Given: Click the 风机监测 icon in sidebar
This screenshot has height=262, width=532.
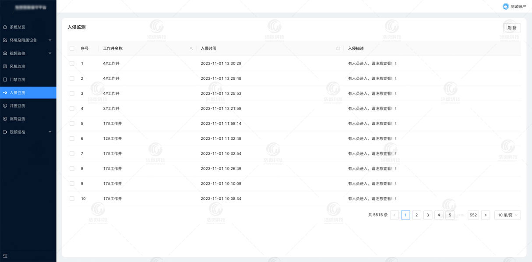Looking at the screenshot, I should (5, 67).
